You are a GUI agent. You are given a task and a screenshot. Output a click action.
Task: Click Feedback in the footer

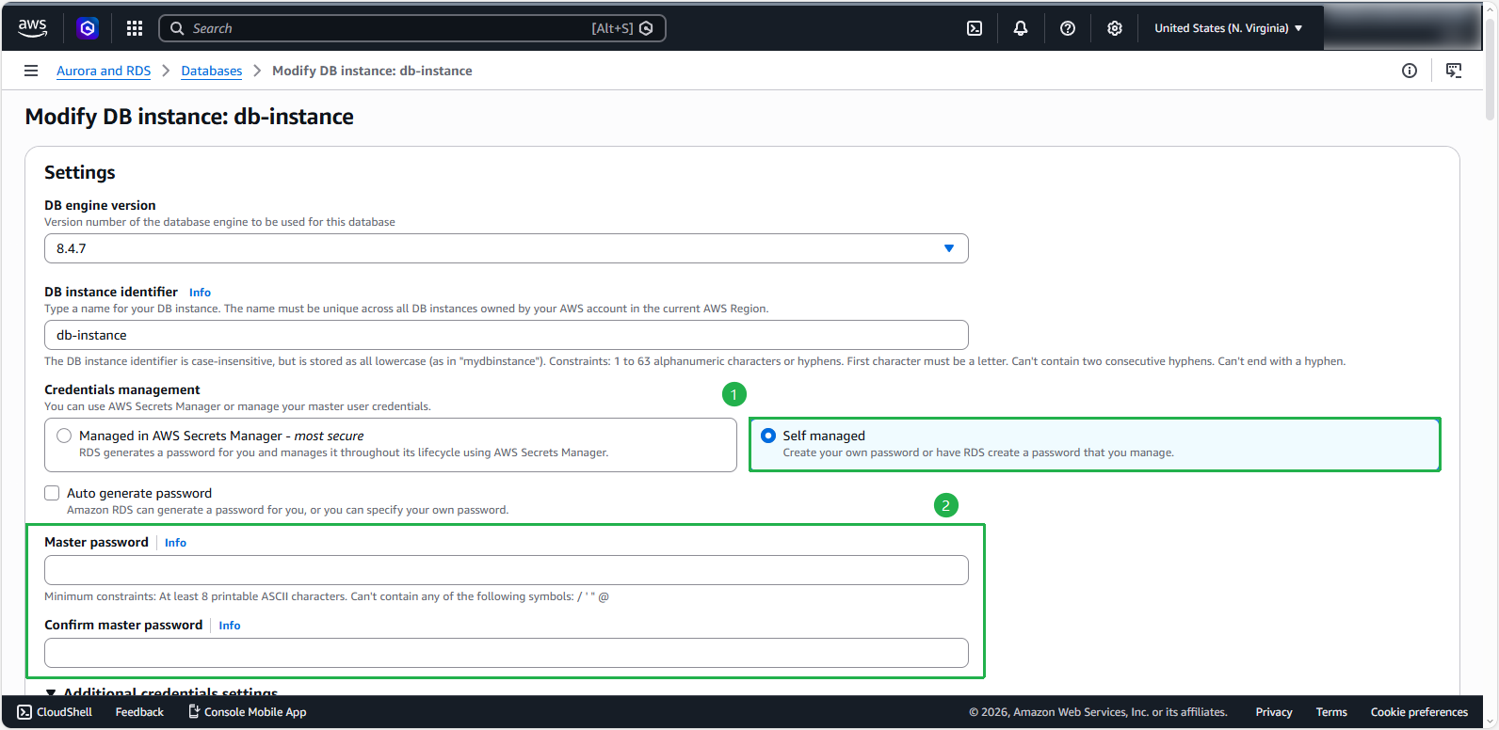pyautogui.click(x=139, y=712)
